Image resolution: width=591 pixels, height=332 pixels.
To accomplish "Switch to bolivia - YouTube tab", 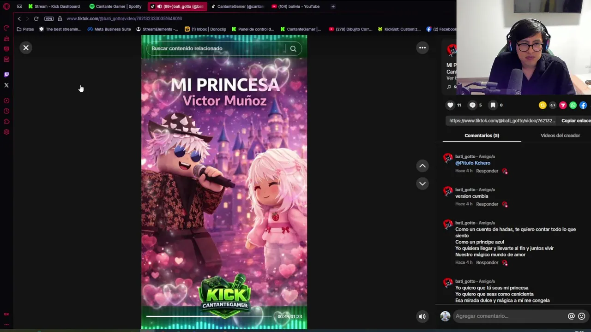I will (295, 6).
